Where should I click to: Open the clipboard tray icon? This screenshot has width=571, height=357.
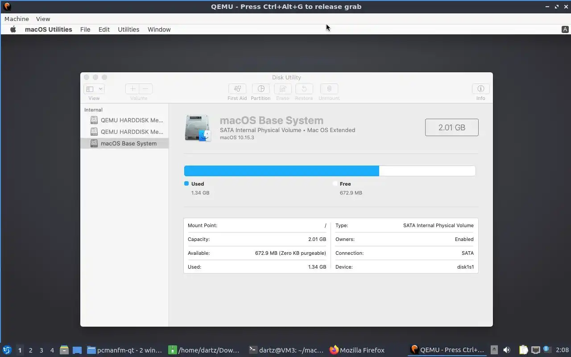[524, 350]
